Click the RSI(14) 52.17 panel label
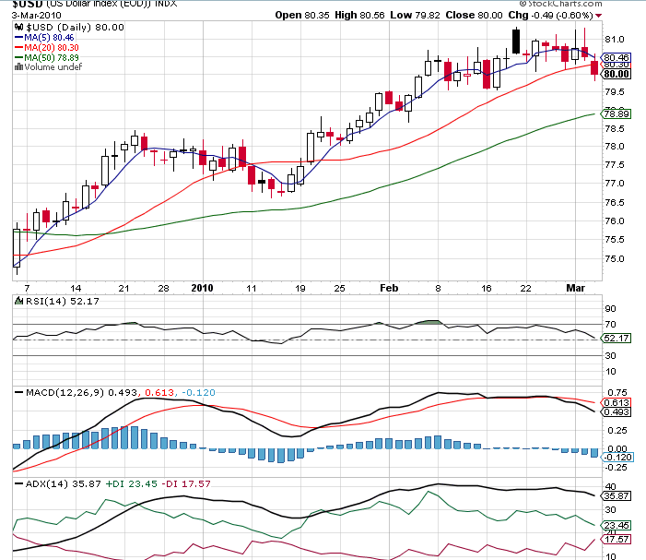Image resolution: width=646 pixels, height=560 pixels. [46, 301]
